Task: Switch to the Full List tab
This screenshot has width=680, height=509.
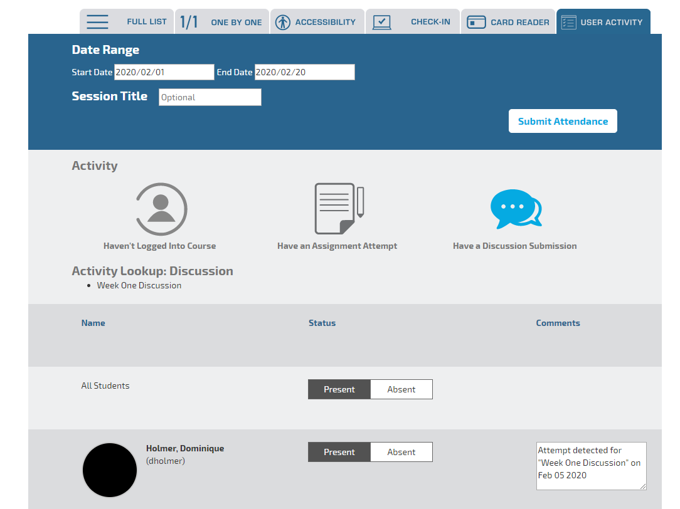Action: tap(146, 22)
